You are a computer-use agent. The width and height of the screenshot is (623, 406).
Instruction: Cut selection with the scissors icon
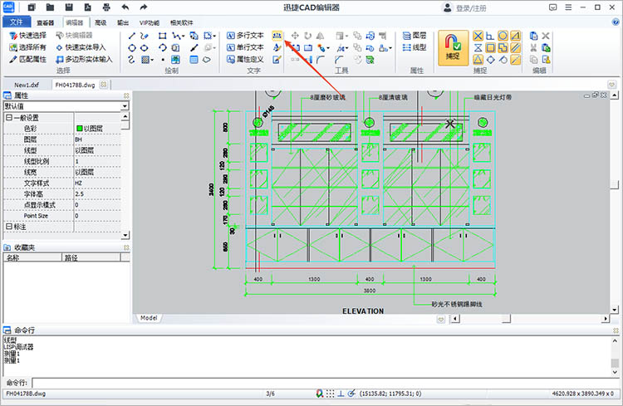click(x=533, y=47)
